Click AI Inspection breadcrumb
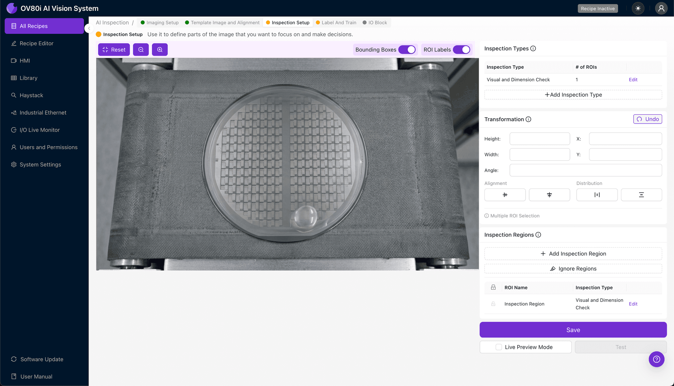The width and height of the screenshot is (674, 386). [x=112, y=22]
